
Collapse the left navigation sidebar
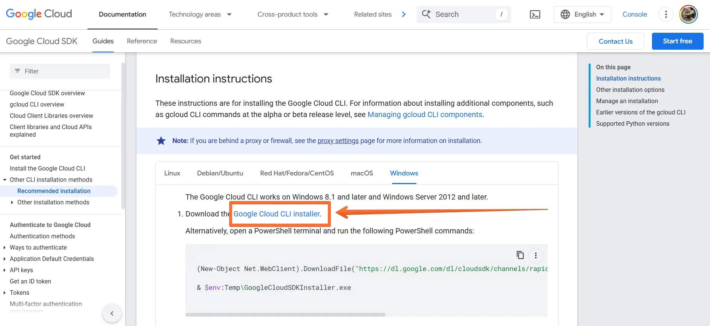tap(112, 313)
